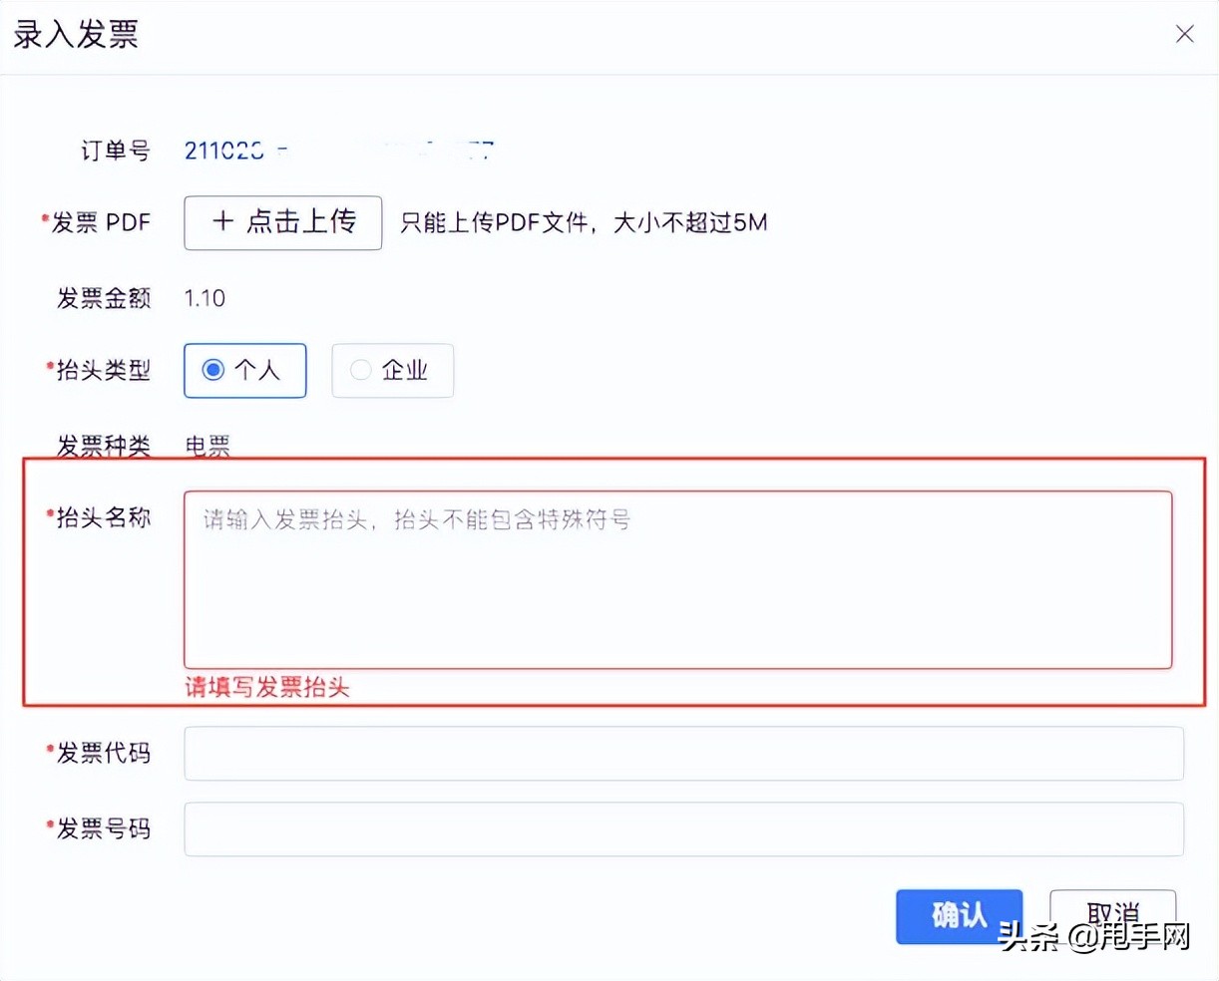Screen dimensions: 1219x981
Task: Click the X to close the 录入发票 dialog
Action: pyautogui.click(x=1184, y=34)
